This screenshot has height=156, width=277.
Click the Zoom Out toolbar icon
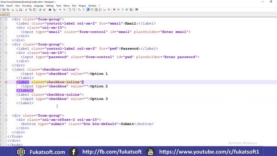point(64,10)
